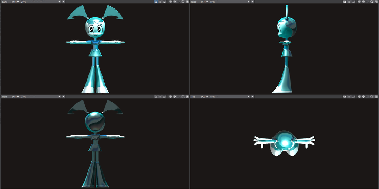Click small options arrow beside Back render style
The height and width of the screenshot is (189, 379).
63,2
